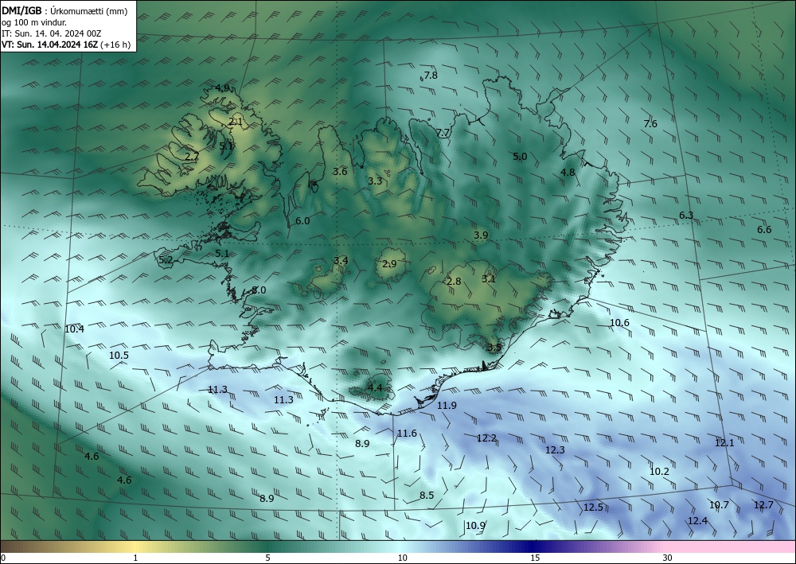The width and height of the screenshot is (796, 564).
Task: Select the 12.4 value label
Action: [697, 521]
